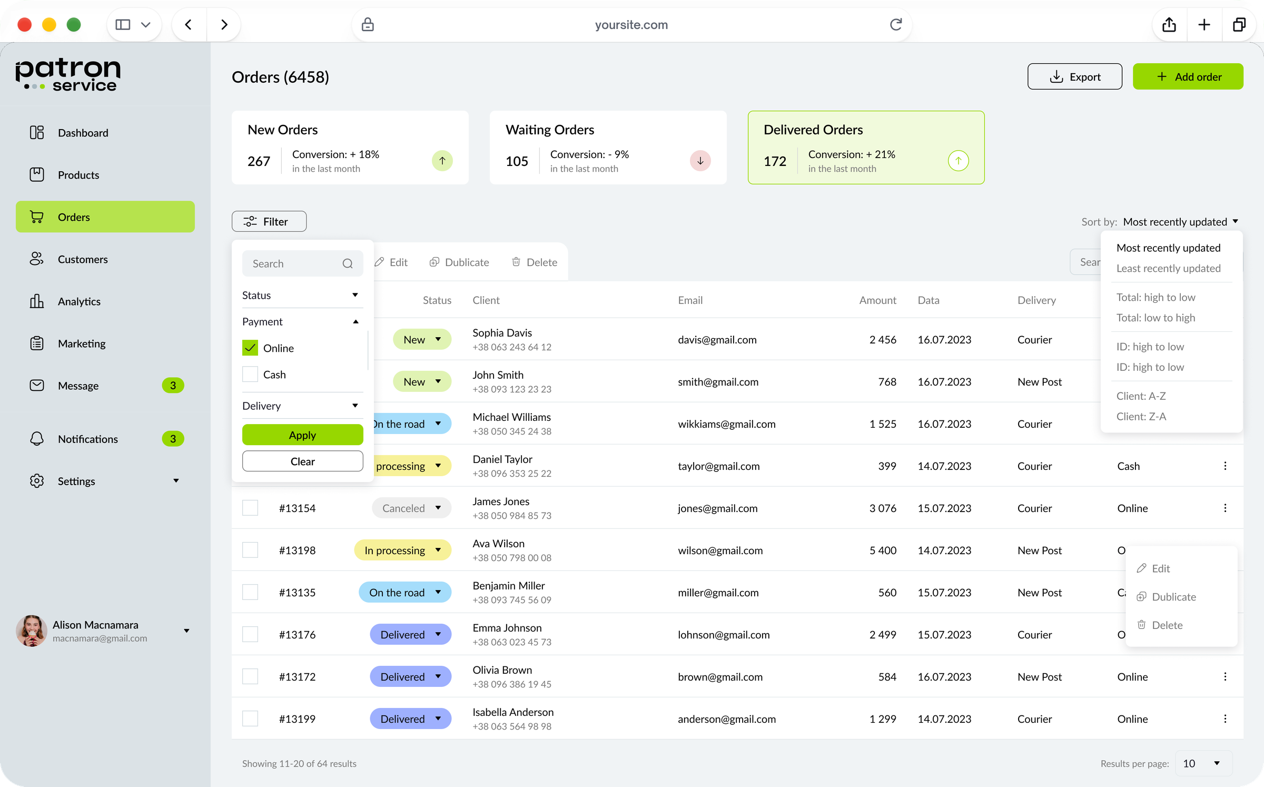Open the Message envelope icon
1264x787 pixels.
click(x=37, y=385)
